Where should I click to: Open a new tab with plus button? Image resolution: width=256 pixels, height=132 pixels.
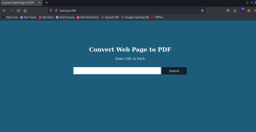(x=46, y=2)
